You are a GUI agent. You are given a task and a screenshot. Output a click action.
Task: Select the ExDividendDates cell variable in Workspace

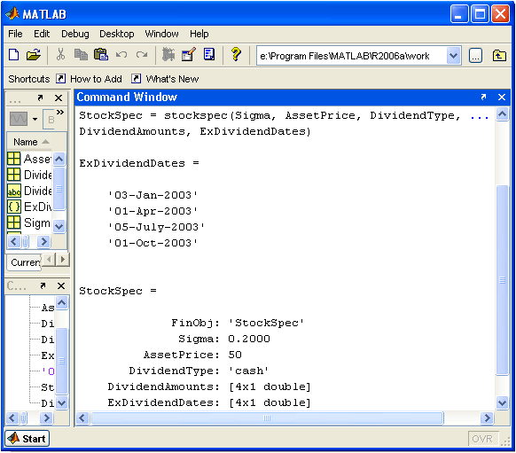(29, 207)
